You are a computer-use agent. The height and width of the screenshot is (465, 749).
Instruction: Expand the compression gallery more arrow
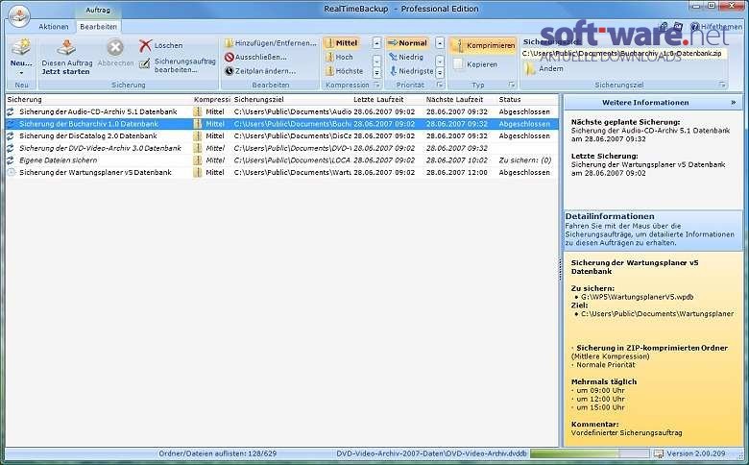tap(376, 73)
